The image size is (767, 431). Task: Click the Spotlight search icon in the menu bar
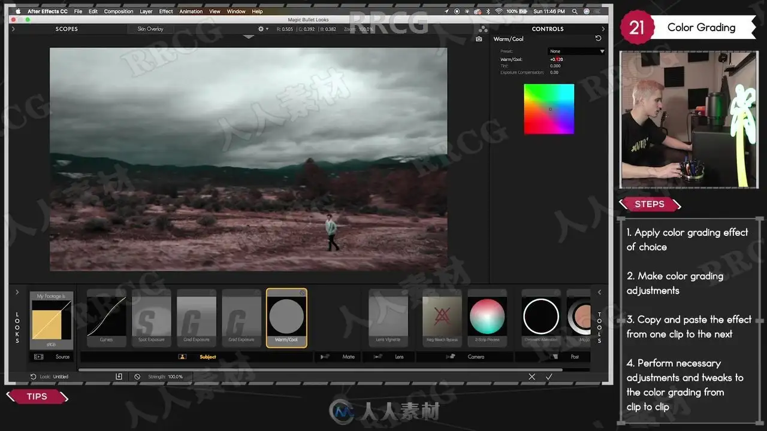click(x=575, y=11)
